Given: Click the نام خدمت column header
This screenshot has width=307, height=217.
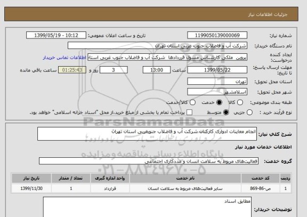Looking at the screenshot, I should [185, 178].
